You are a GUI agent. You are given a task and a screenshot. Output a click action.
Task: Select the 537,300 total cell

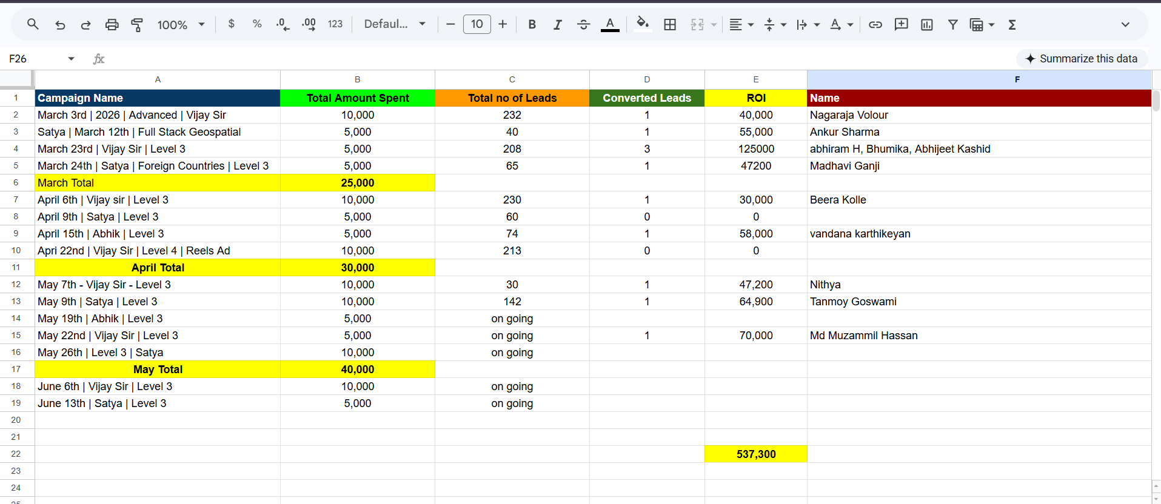756,454
